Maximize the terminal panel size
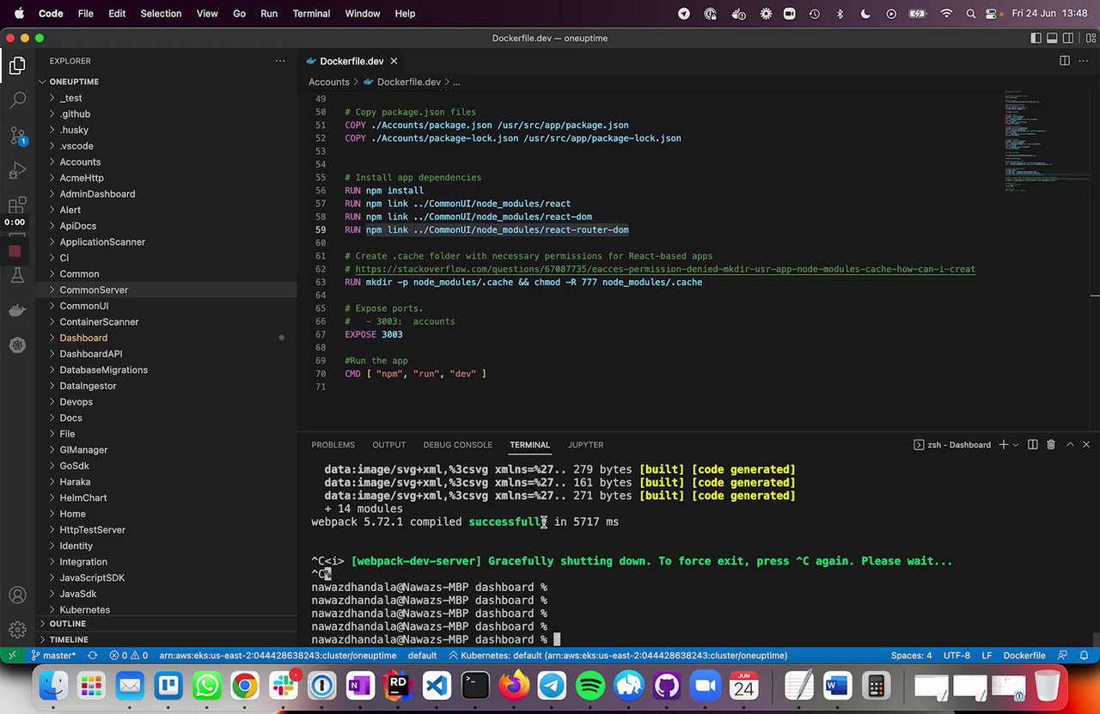Viewport: 1100px width, 714px height. (1070, 445)
